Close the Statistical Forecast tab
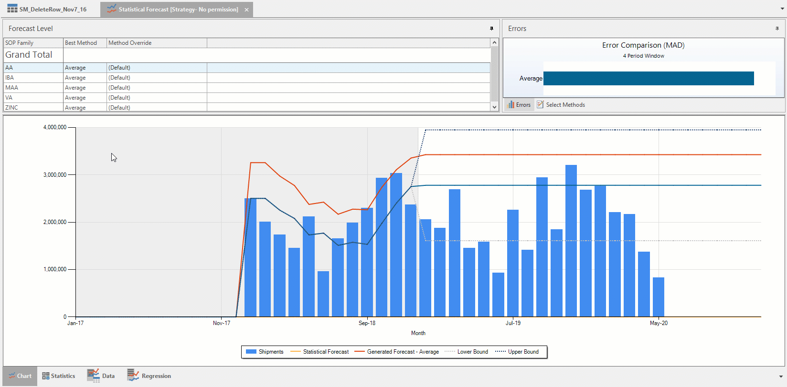Image resolution: width=787 pixels, height=387 pixels. [x=246, y=10]
